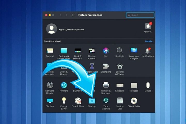Go back with the left chevron
The height and width of the screenshot is (124, 186).
click(60, 15)
